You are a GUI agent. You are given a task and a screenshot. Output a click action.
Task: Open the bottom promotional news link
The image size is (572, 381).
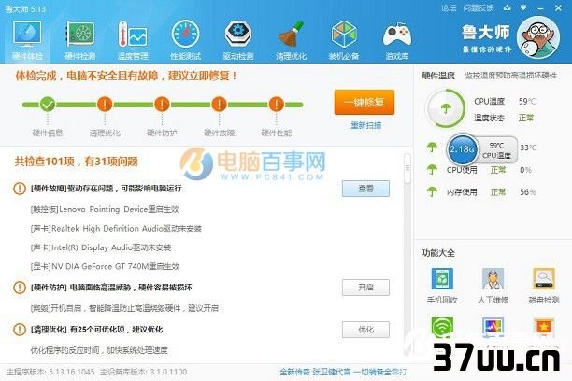click(x=343, y=372)
